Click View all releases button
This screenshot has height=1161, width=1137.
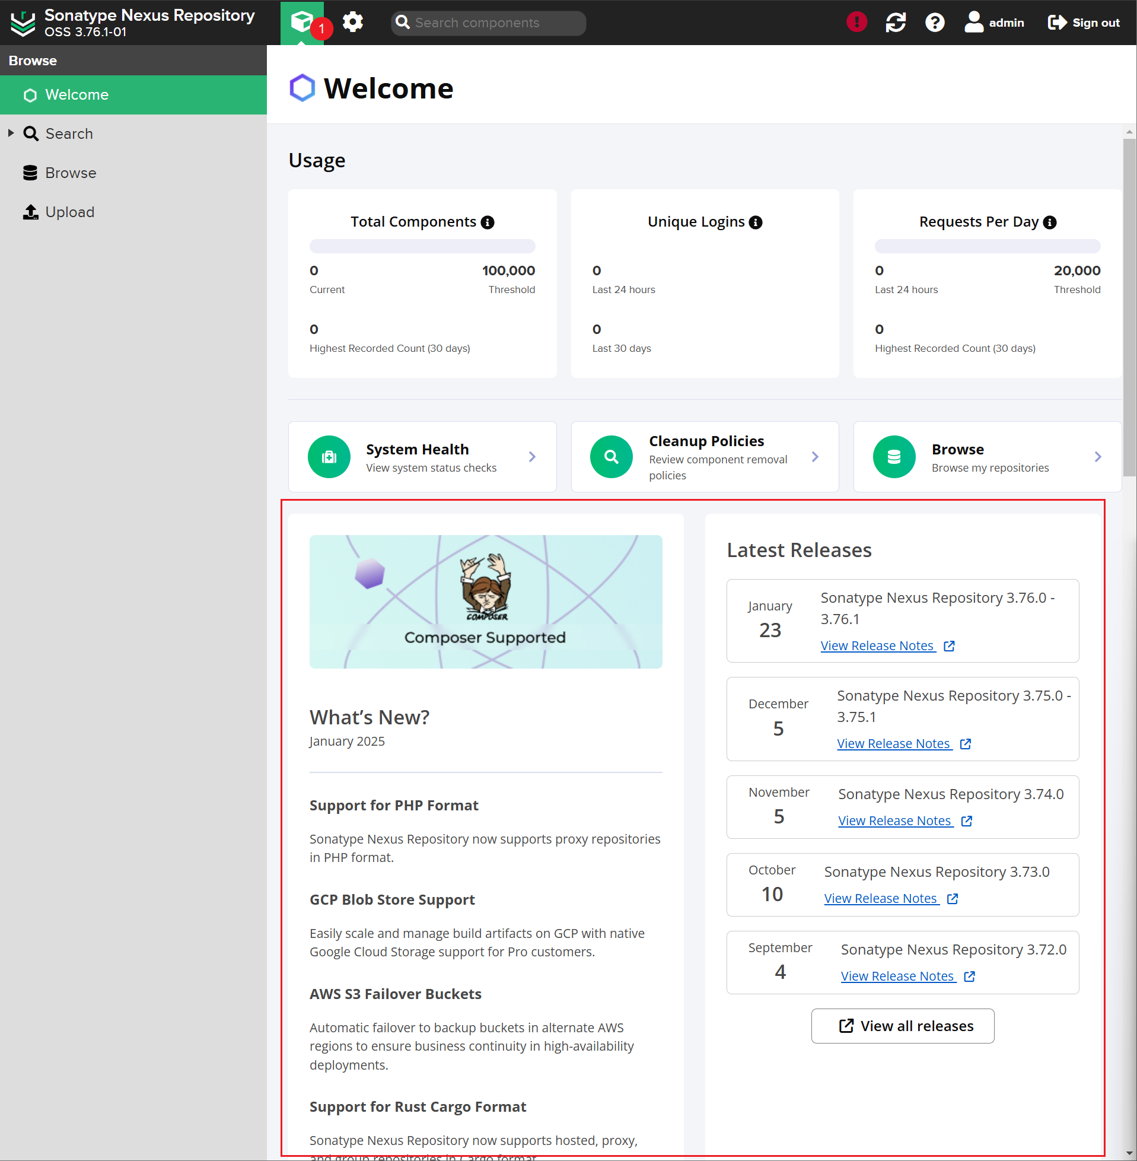pos(902,1026)
